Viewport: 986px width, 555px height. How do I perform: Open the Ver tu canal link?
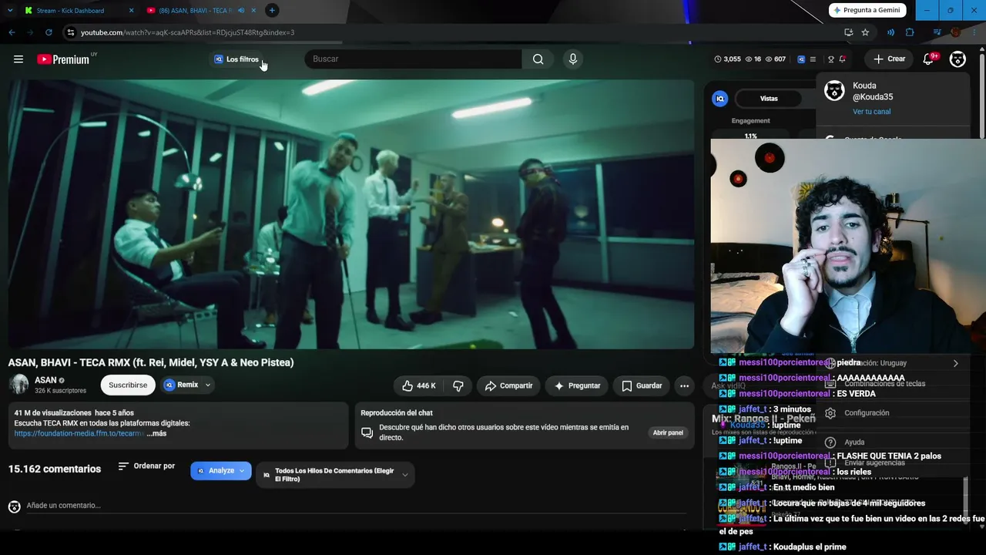(x=872, y=112)
